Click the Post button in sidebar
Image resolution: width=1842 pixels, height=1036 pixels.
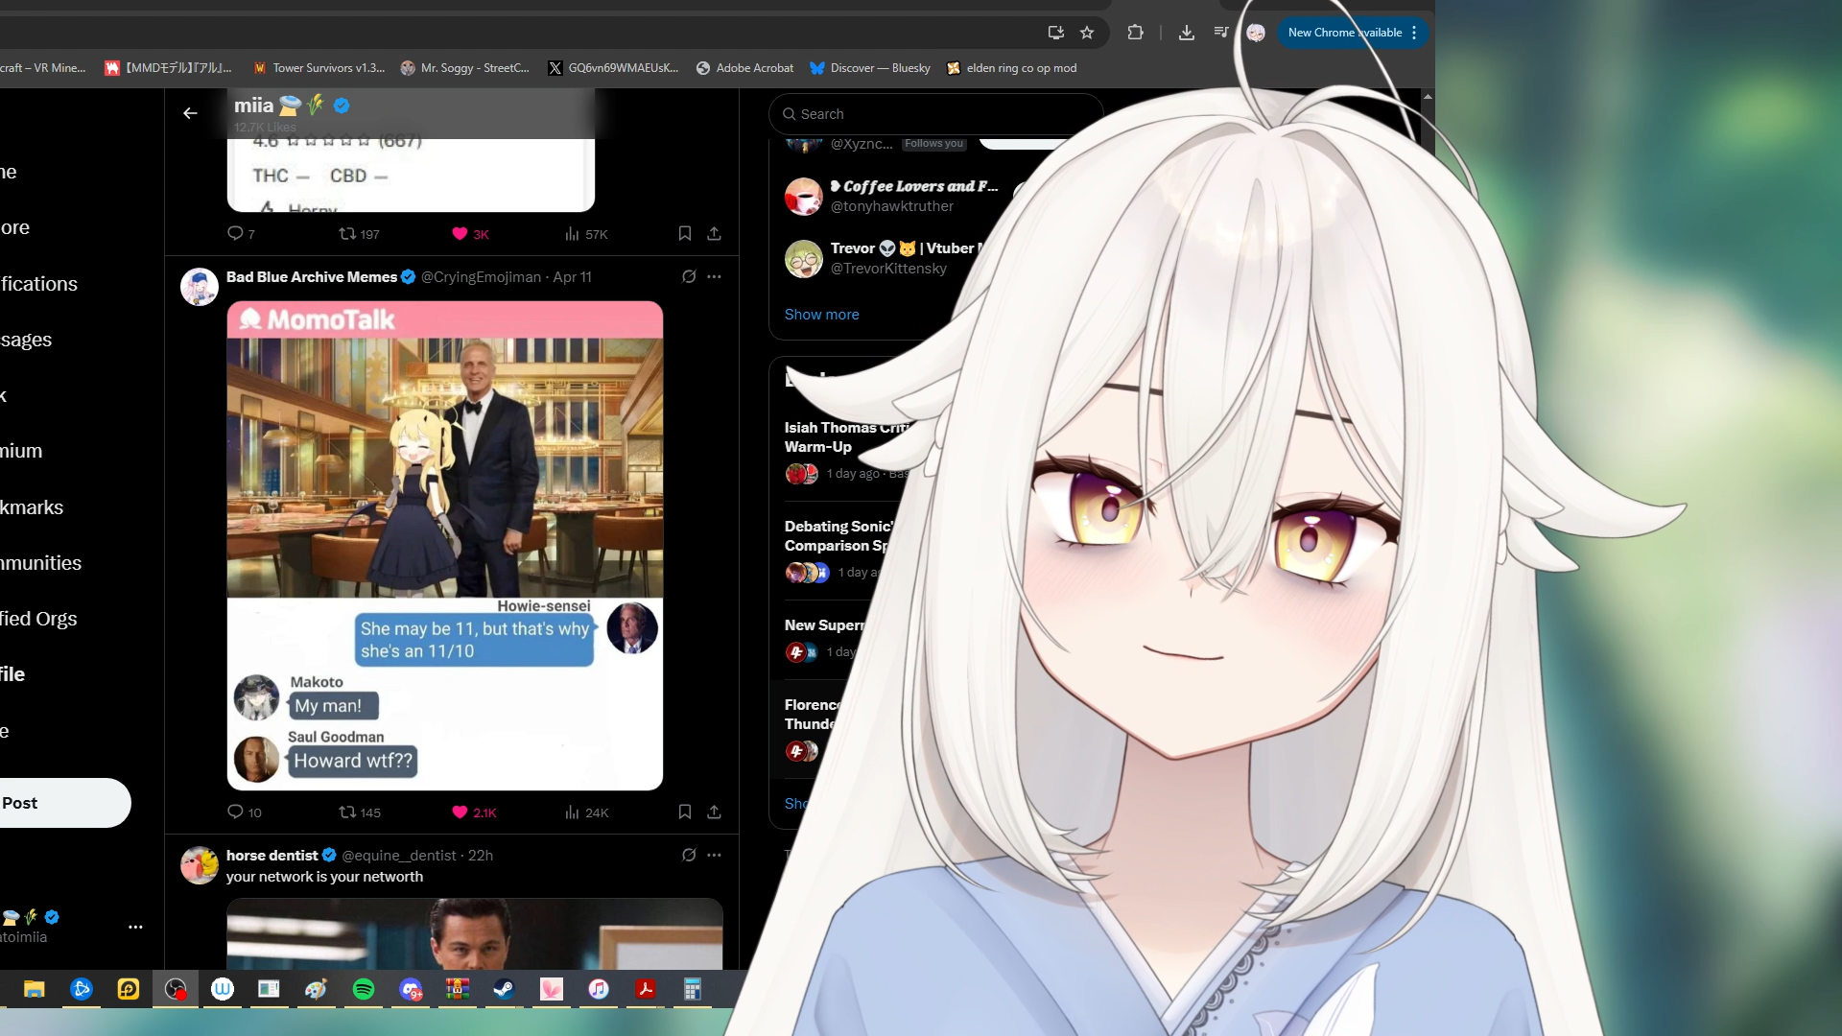pyautogui.click(x=63, y=803)
